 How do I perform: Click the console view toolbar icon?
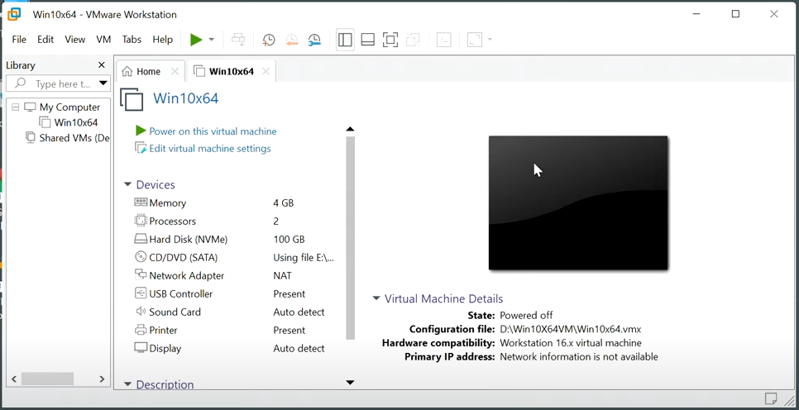[x=444, y=40]
